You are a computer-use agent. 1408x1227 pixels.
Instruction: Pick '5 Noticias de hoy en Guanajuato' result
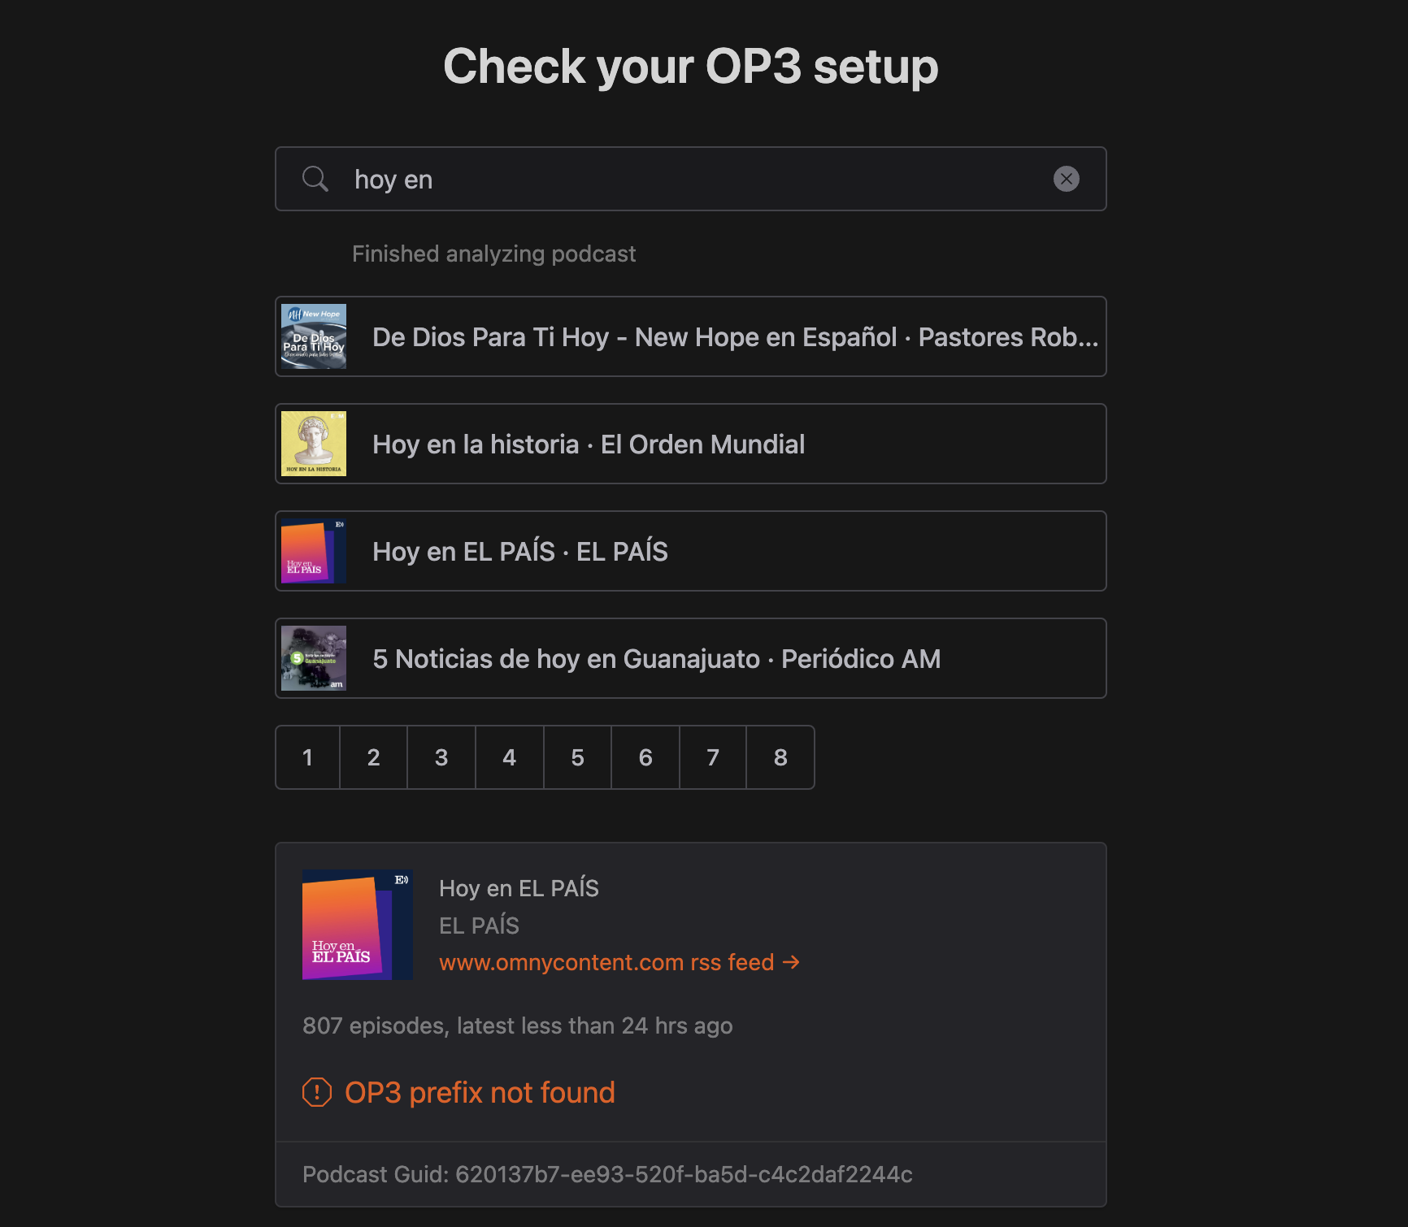pyautogui.click(x=691, y=658)
